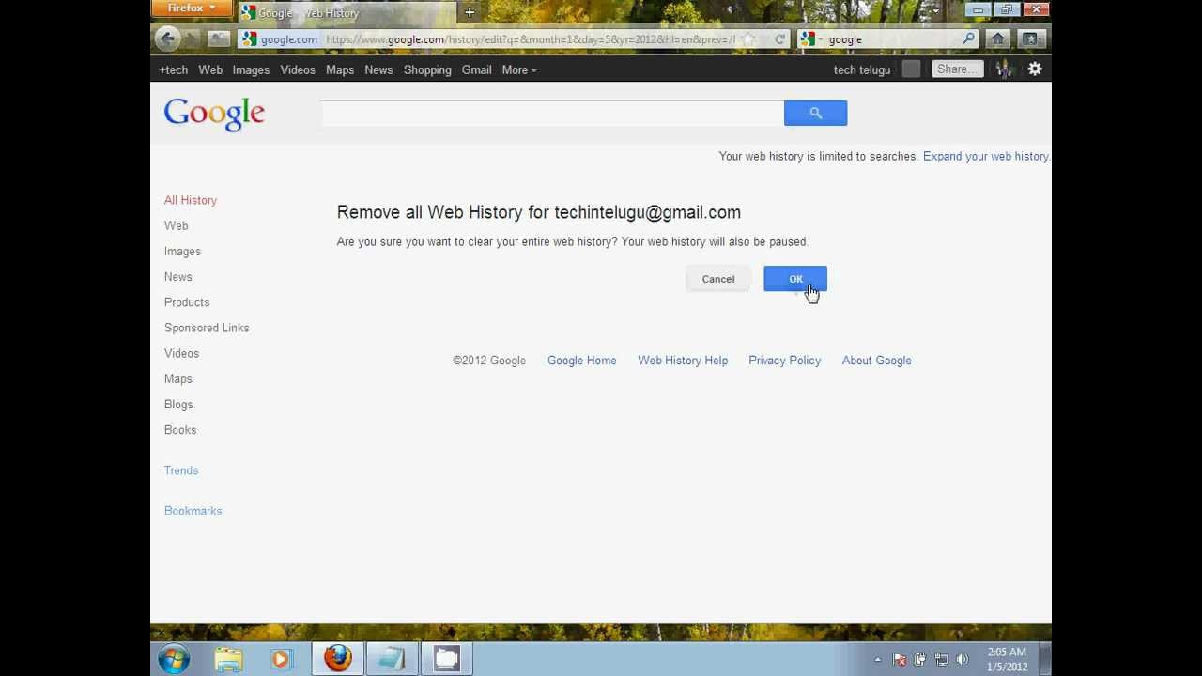Go back with Firefox back arrow

point(167,38)
